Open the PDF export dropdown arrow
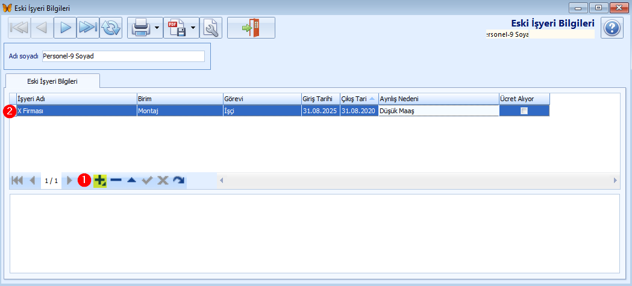The width and height of the screenshot is (632, 286). point(193,28)
